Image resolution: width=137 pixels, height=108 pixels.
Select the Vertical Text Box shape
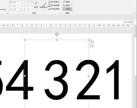[15, 2]
